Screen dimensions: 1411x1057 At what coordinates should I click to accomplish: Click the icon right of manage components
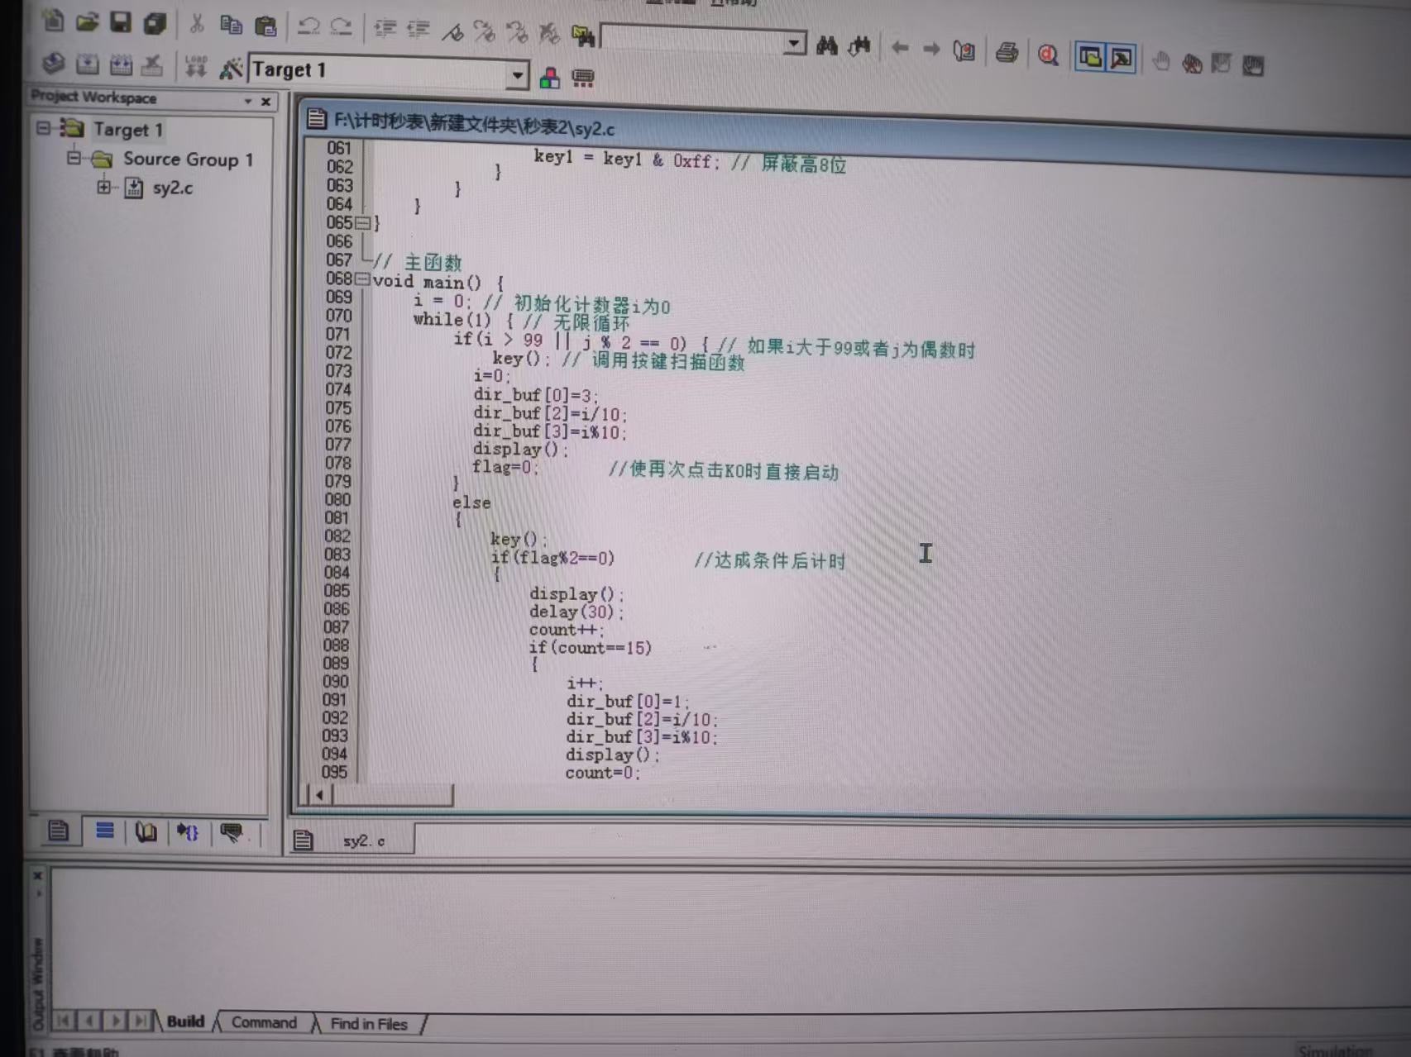pyautogui.click(x=583, y=79)
